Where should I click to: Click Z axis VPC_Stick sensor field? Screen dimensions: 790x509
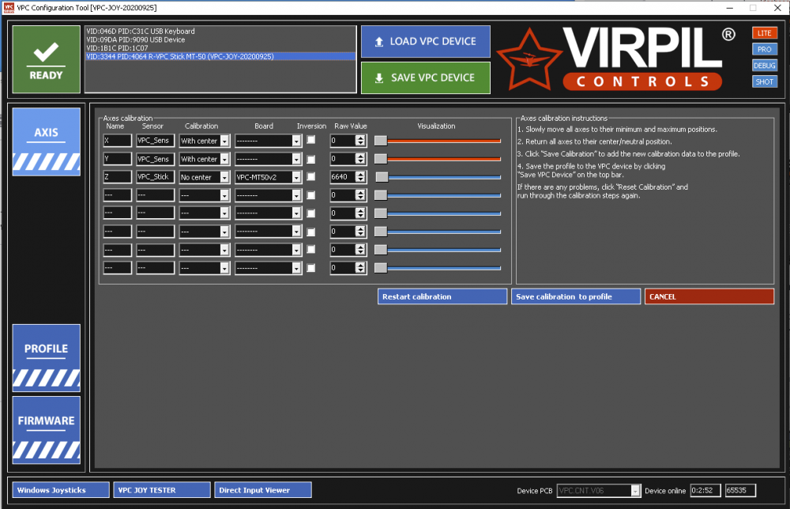[x=155, y=177]
